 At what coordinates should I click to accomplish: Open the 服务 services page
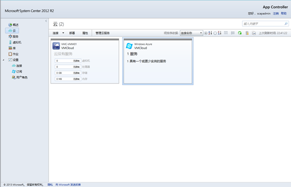coord(13,36)
